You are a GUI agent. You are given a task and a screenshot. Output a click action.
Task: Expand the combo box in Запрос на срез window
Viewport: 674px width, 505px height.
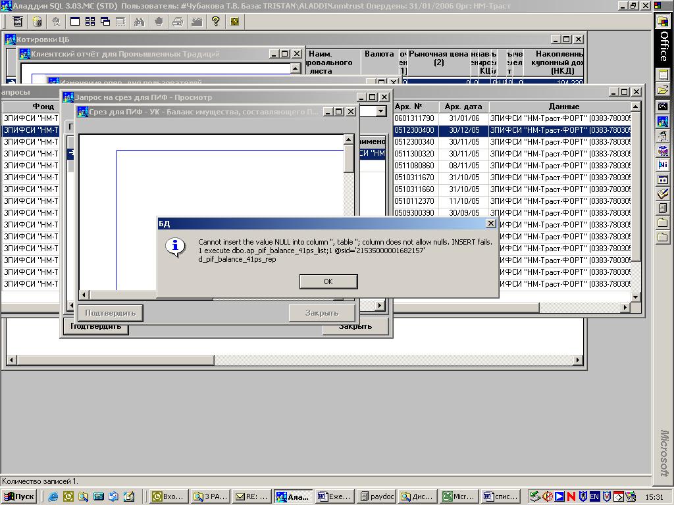point(380,112)
